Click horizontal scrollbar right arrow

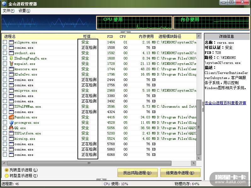[194, 163]
